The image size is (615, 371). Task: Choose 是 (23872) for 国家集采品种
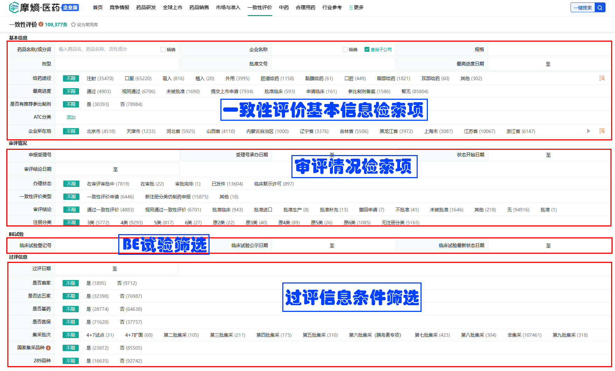pos(98,348)
